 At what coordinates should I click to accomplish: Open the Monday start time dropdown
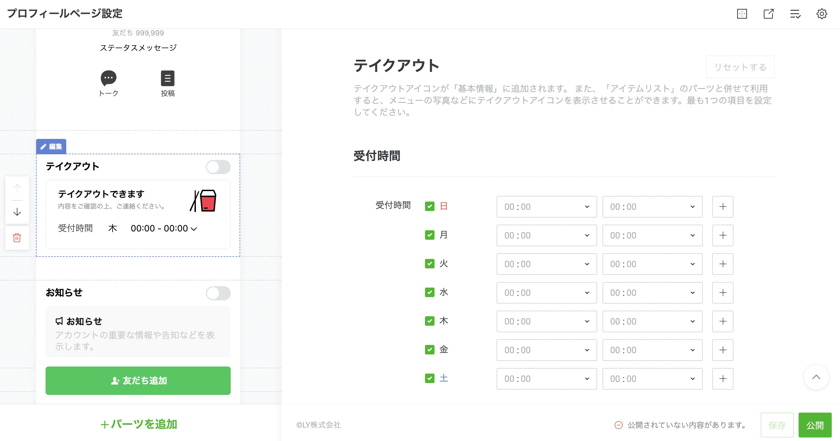547,235
